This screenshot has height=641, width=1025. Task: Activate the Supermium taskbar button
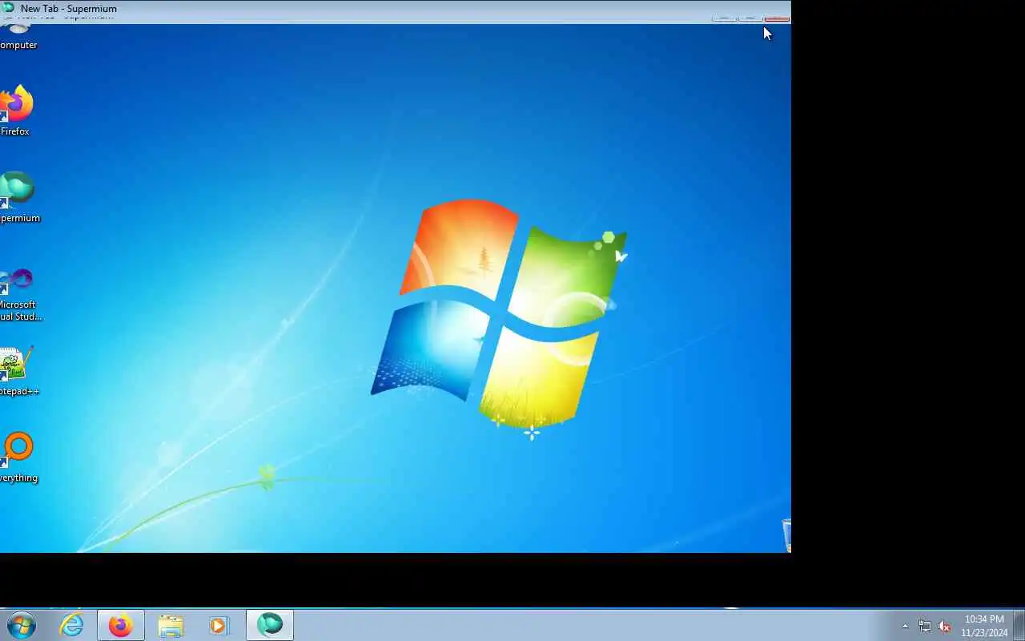click(270, 625)
